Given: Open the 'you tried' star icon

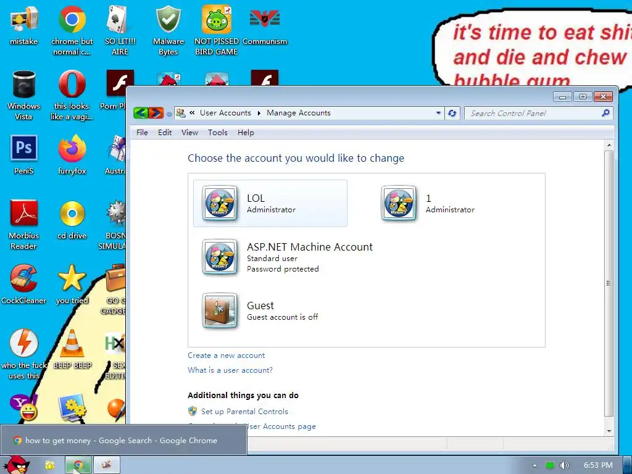Looking at the screenshot, I should coord(72,284).
